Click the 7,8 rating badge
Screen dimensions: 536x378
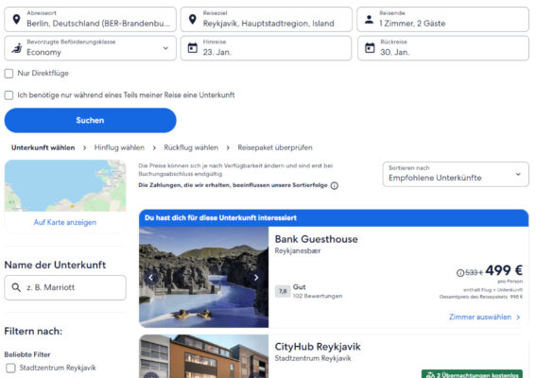283,291
